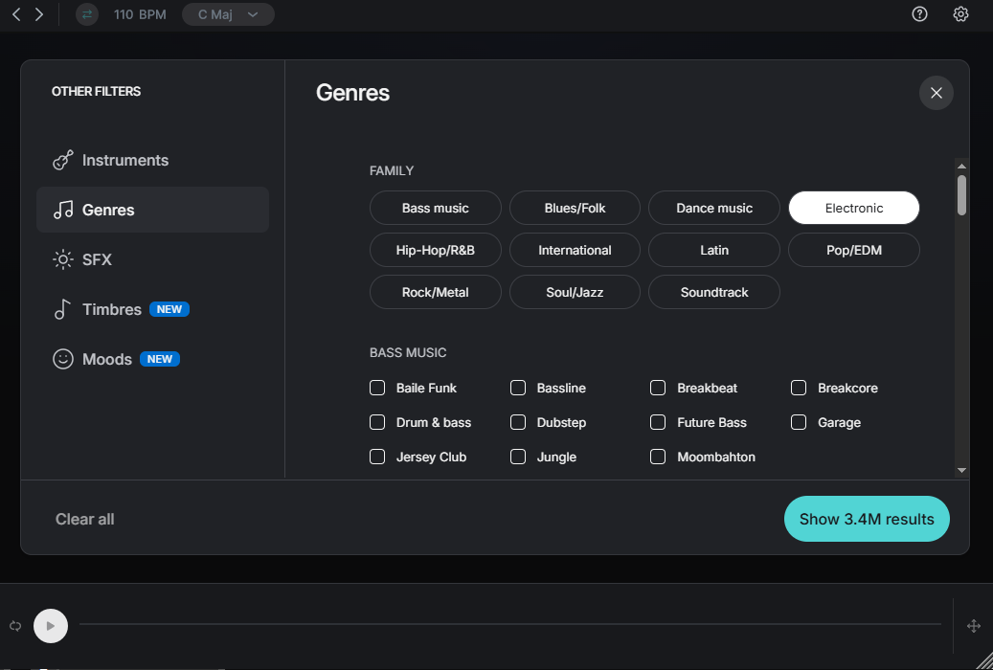Open Timbres via its note icon

pyautogui.click(x=61, y=309)
